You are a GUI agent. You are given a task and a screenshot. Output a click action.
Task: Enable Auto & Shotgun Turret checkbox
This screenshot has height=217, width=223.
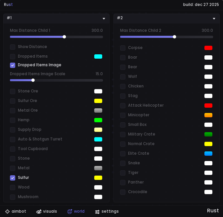(x=13, y=139)
